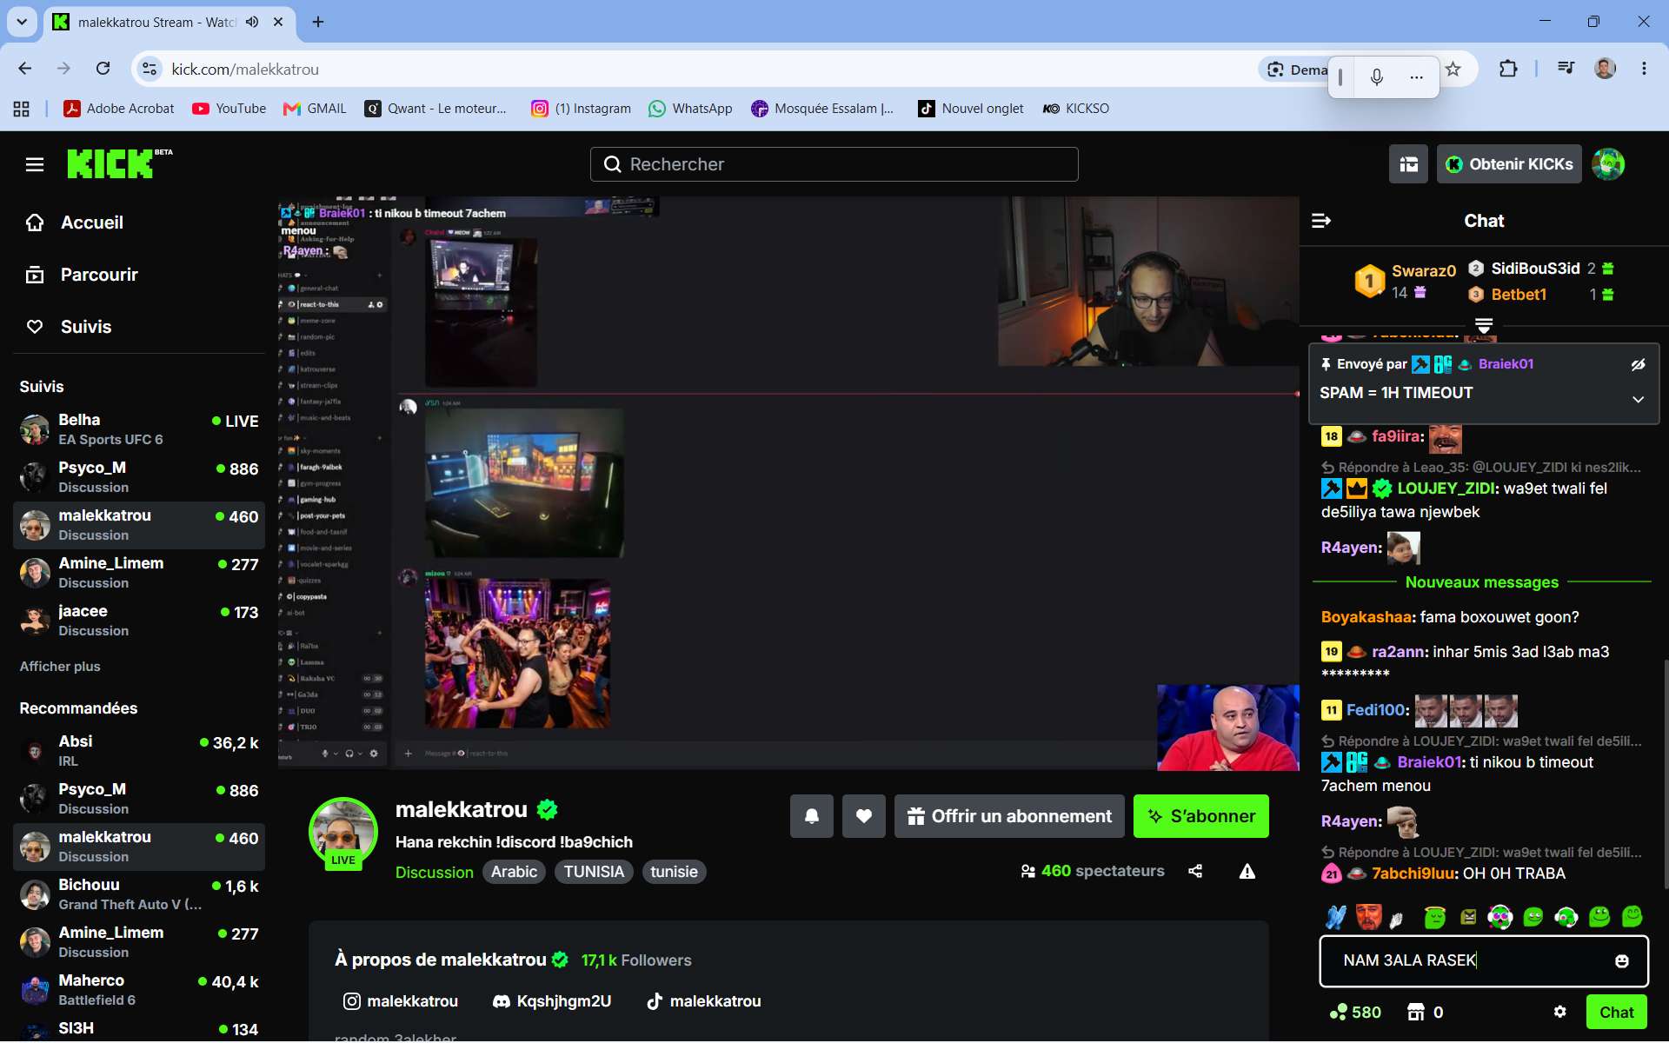
Task: Click the S'abonner subscribe button
Action: click(x=1201, y=816)
